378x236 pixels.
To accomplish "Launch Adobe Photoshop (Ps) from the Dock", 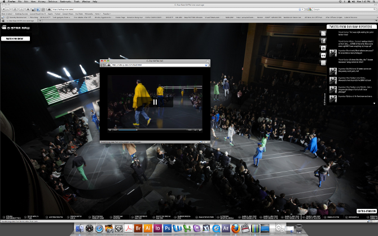I will point(168,228).
